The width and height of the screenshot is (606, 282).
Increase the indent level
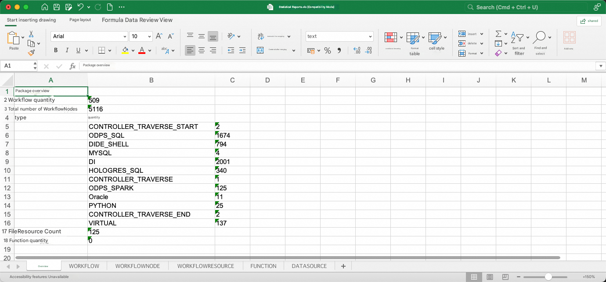point(242,50)
